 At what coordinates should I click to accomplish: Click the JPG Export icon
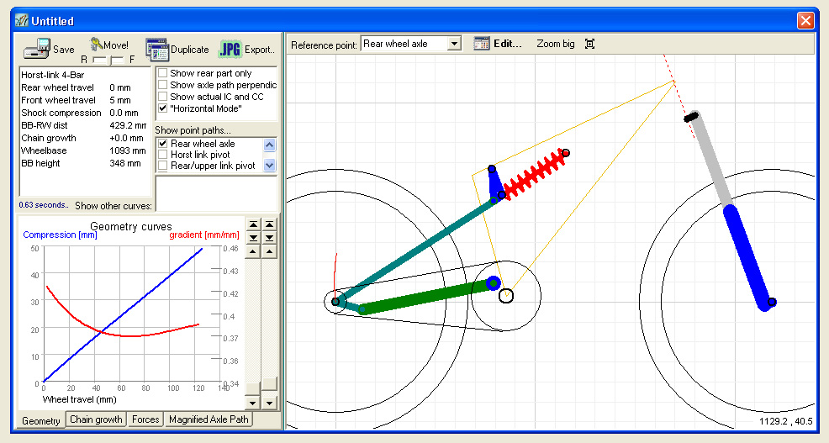[230, 50]
